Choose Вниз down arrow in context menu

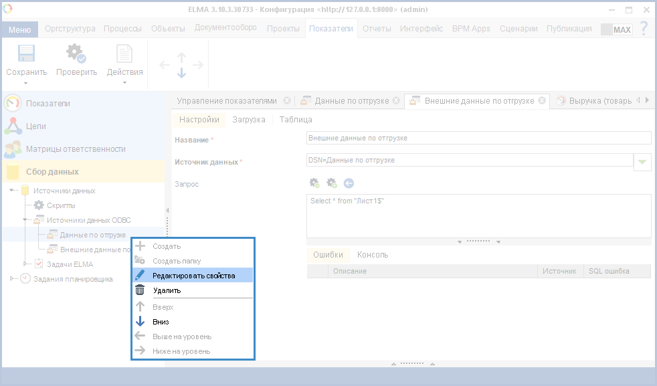(x=140, y=321)
